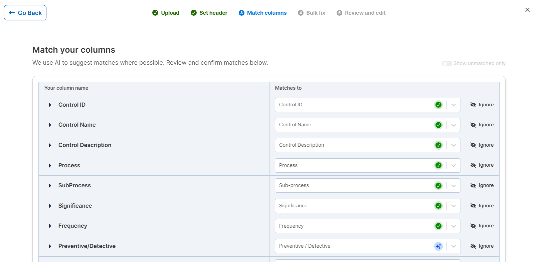Jump to the Bulk fix step
Screen dimensions: 538x262
pos(312,13)
